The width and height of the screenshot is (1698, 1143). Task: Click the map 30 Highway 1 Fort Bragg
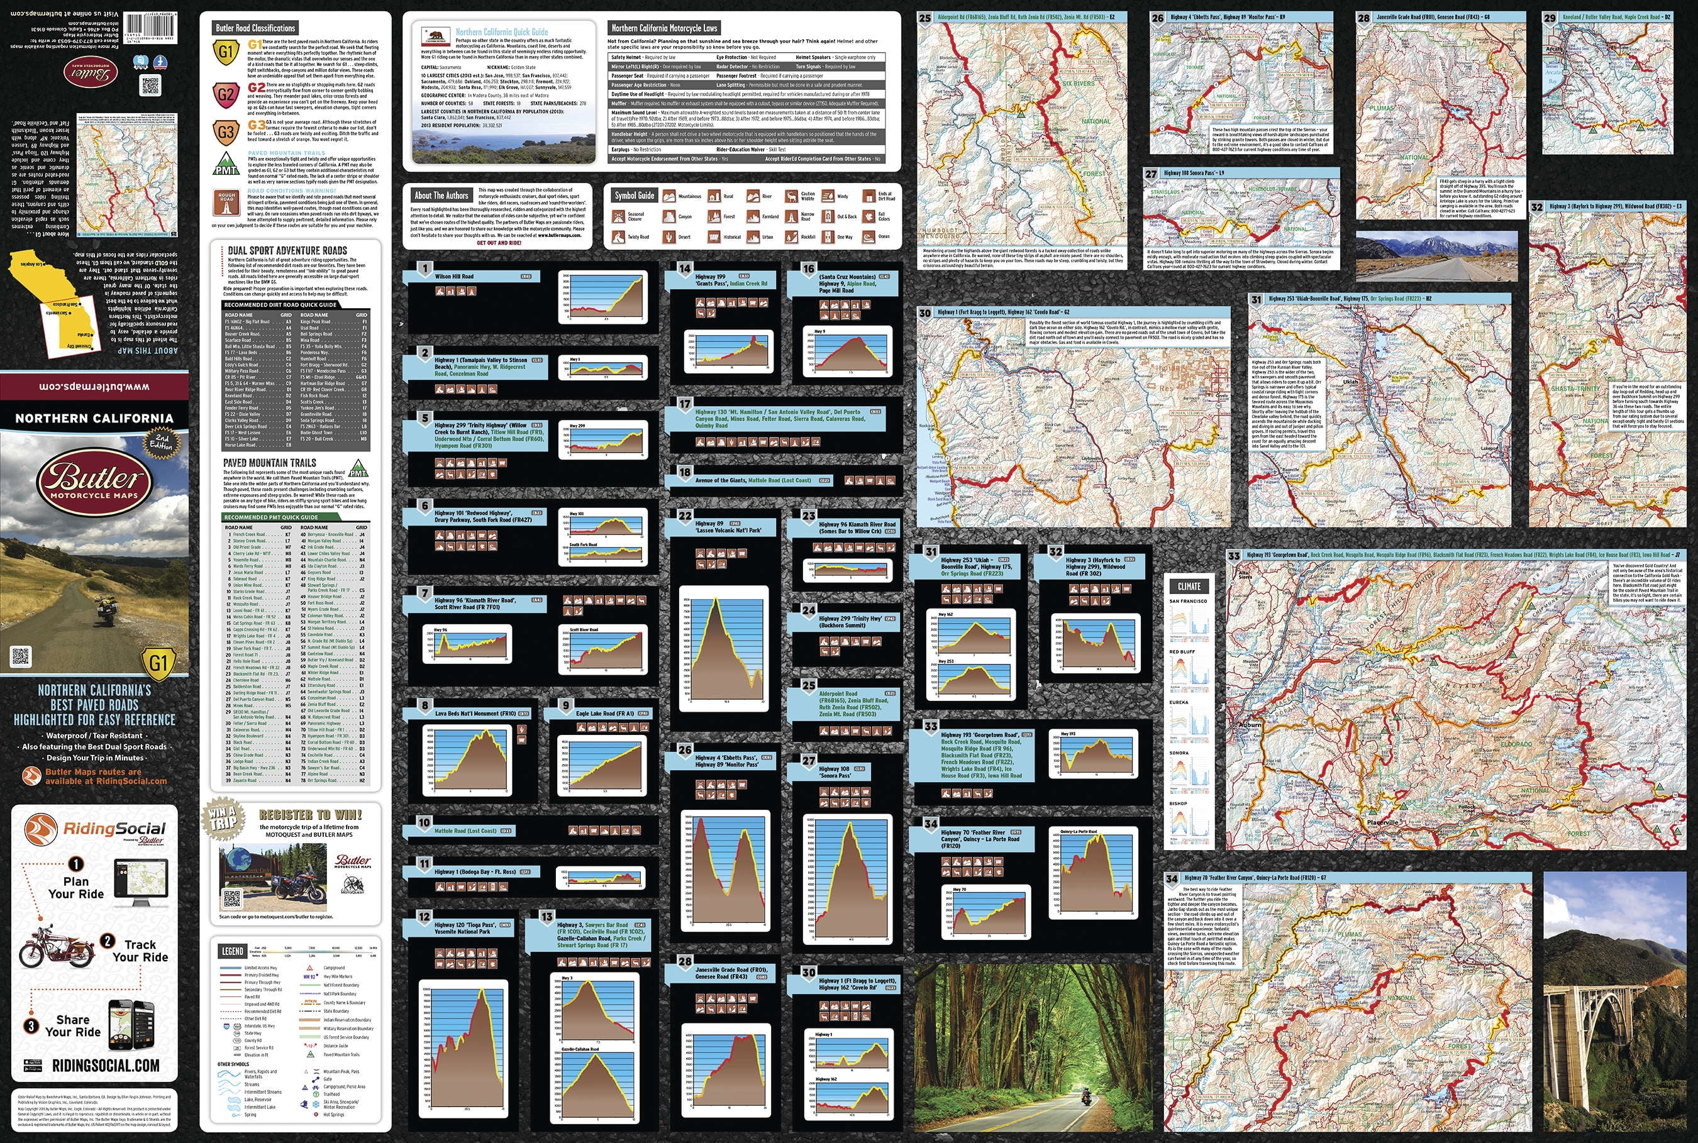point(1073,417)
